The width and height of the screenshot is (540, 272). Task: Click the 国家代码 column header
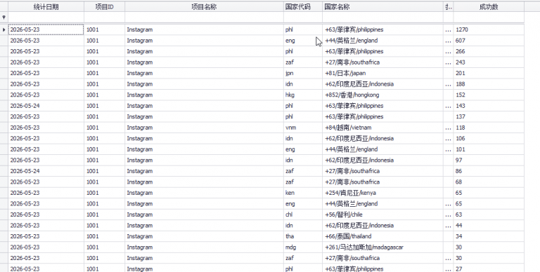pyautogui.click(x=303, y=6)
